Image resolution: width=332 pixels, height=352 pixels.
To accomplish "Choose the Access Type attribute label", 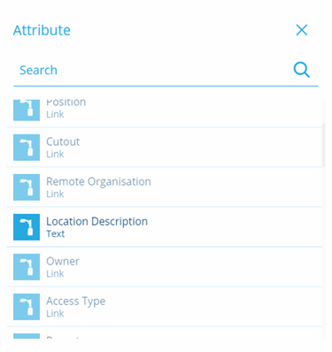I will pyautogui.click(x=76, y=302).
